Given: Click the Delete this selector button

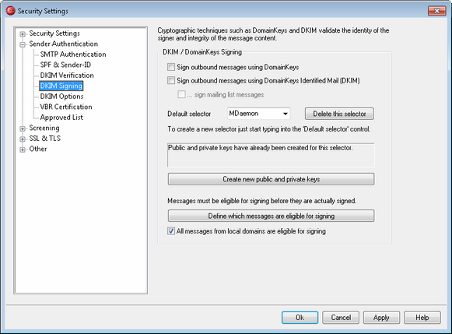Looking at the screenshot, I should [339, 114].
